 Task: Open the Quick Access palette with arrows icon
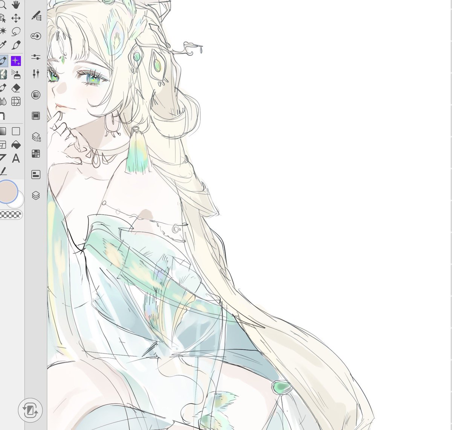36,36
